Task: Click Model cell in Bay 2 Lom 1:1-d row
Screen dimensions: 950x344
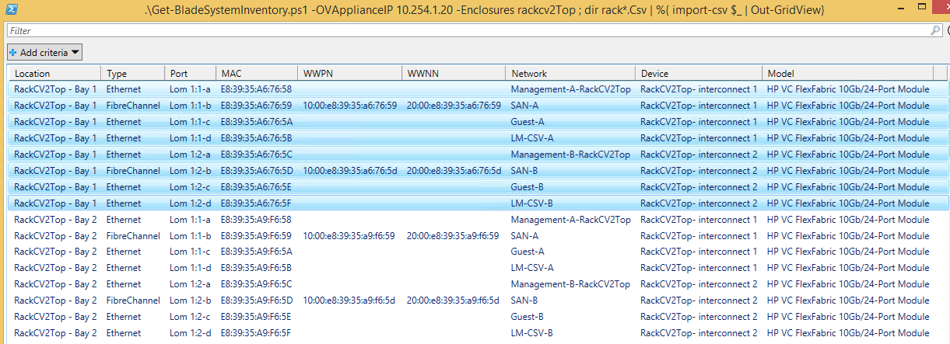Action: click(x=848, y=268)
